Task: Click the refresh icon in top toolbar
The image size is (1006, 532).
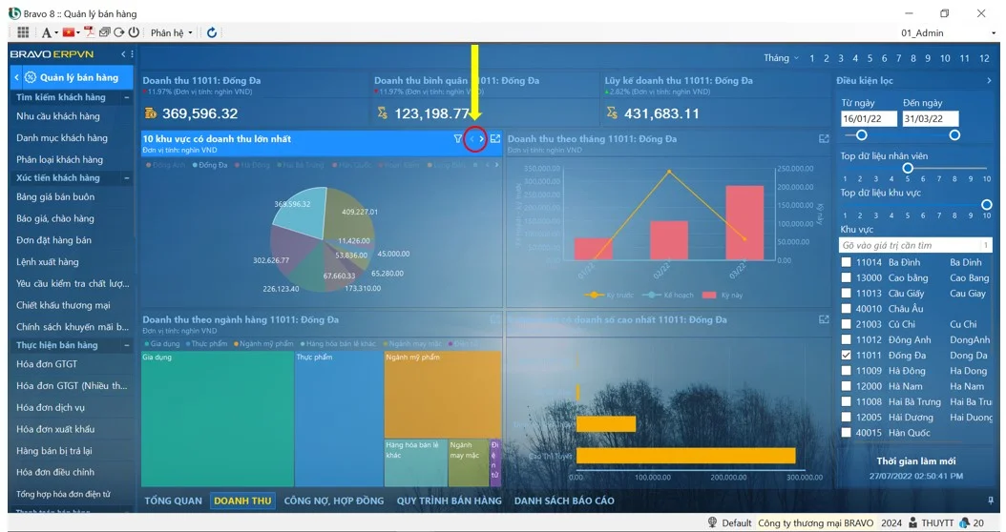Action: point(211,32)
